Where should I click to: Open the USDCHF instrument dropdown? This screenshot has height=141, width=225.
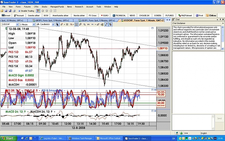(x=17, y=25)
